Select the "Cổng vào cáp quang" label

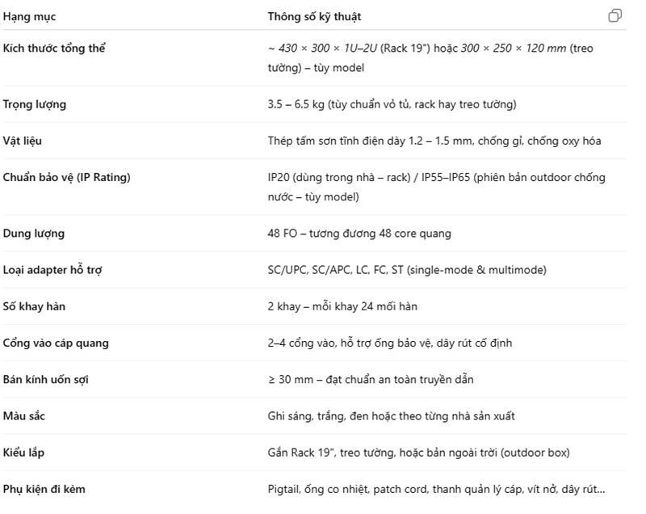(x=56, y=343)
